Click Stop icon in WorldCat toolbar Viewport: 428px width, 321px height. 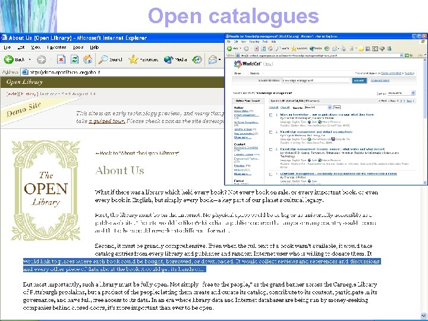pyautogui.click(x=256, y=49)
